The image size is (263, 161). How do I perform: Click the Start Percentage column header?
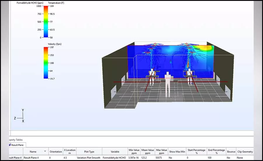(x=196, y=151)
